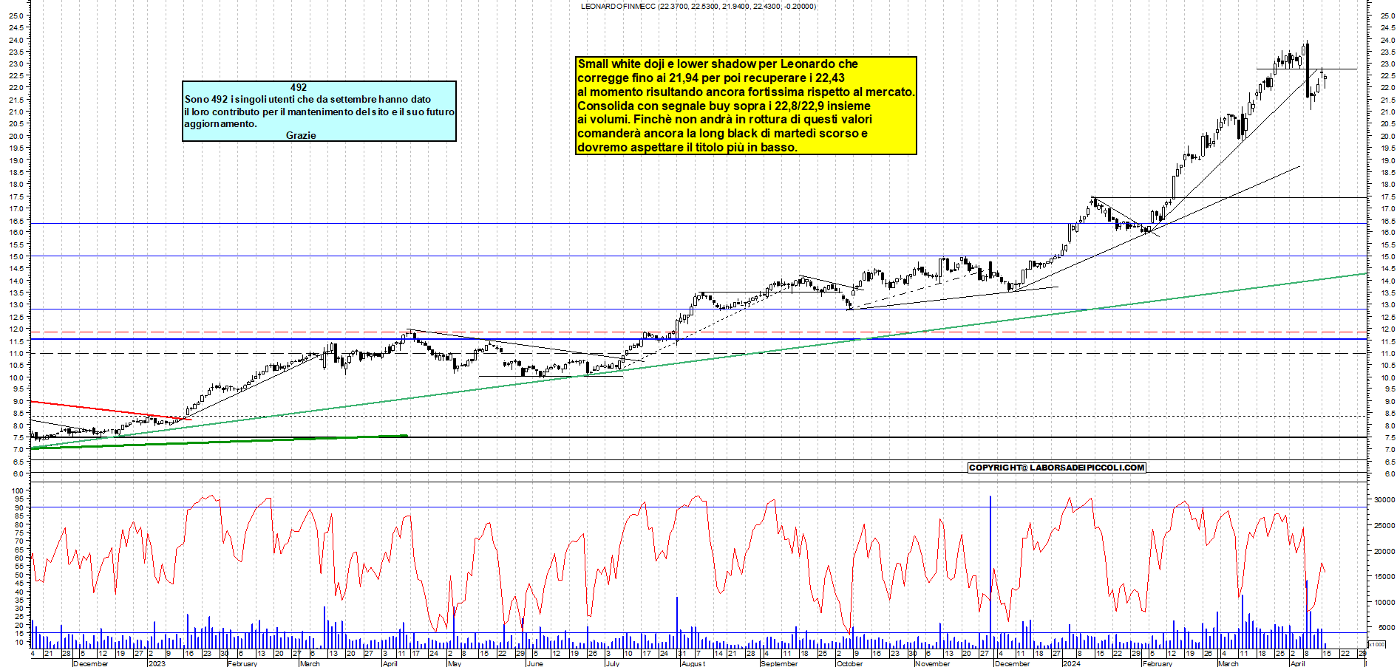Click the '492' heading in the cyan box
1397x667 pixels.
[299, 87]
